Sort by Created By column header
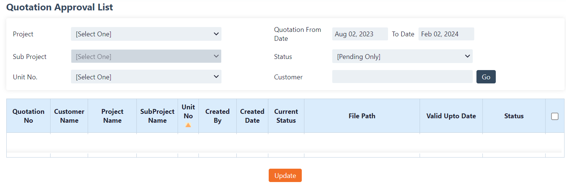The image size is (566, 185). [x=217, y=116]
